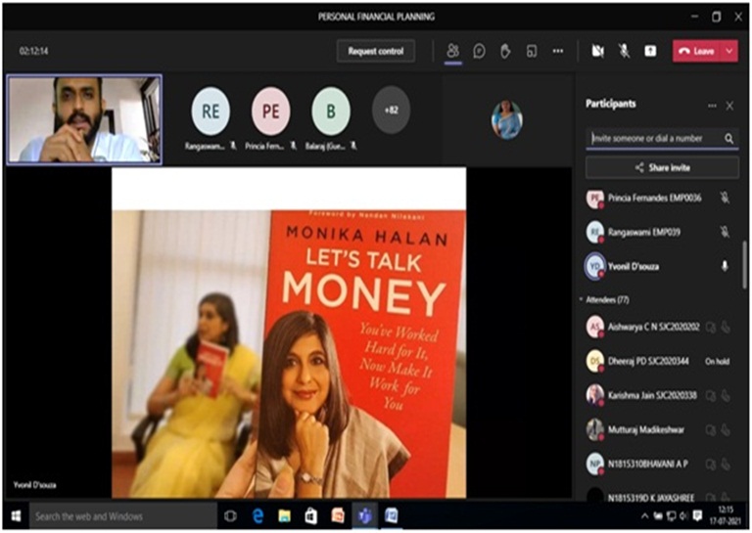This screenshot has height=533, width=752.
Task: Click the Share content icon
Action: point(650,51)
